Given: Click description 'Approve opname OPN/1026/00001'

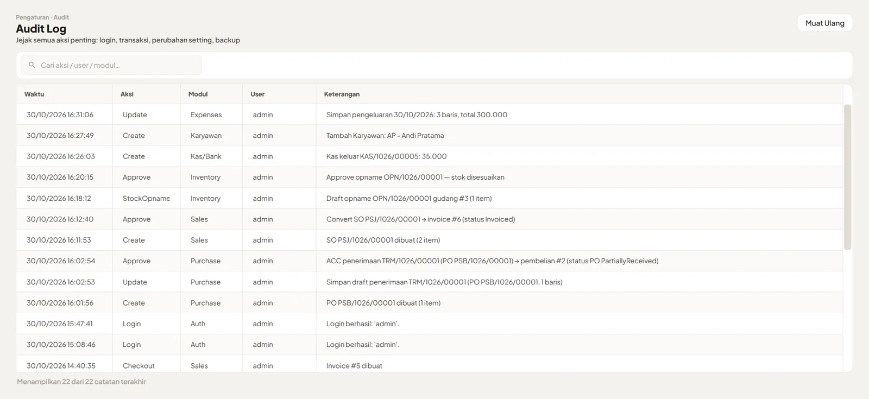Looking at the screenshot, I should pyautogui.click(x=415, y=177).
